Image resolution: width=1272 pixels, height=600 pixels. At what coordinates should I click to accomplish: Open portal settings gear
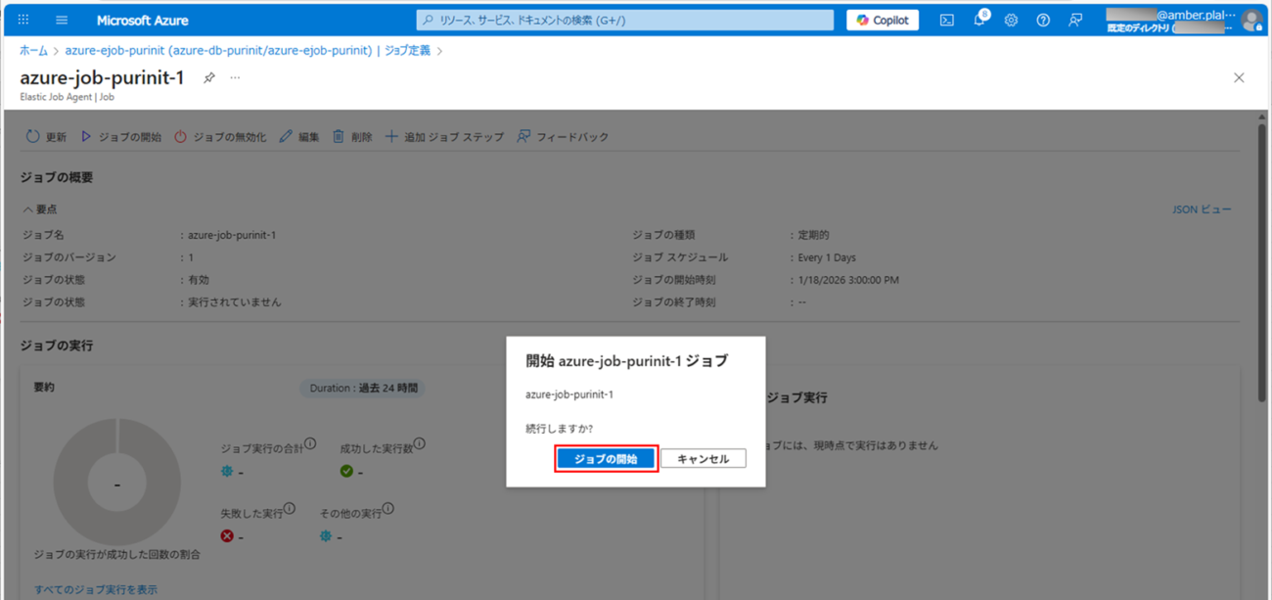[1011, 20]
